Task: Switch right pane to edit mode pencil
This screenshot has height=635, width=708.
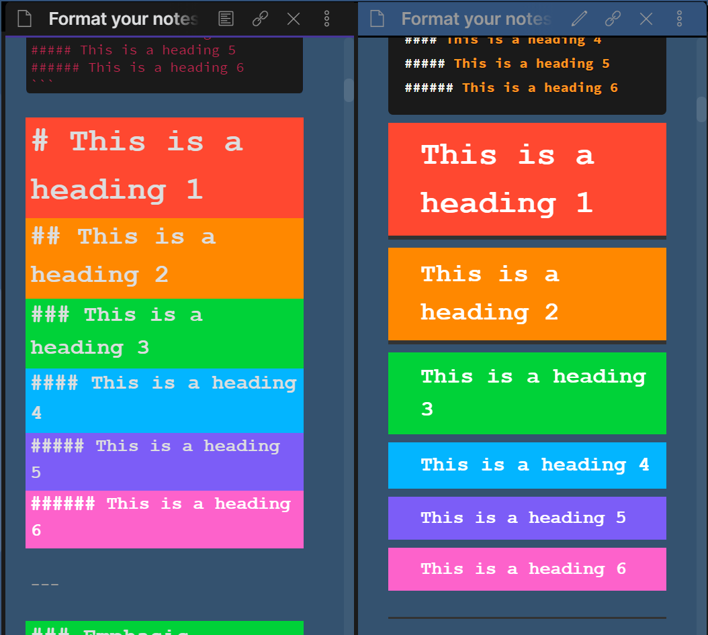Action: 579,19
